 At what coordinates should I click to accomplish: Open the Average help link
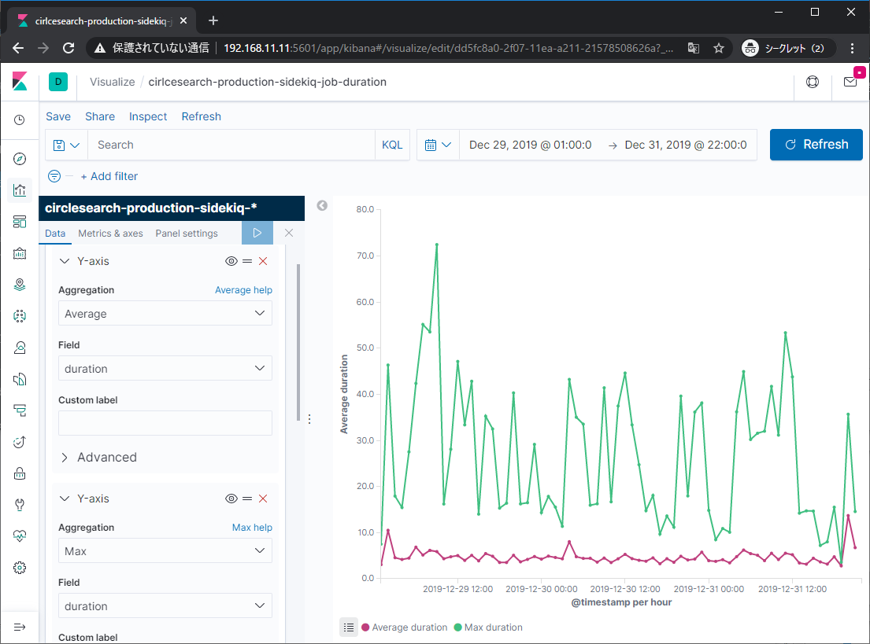pos(243,290)
